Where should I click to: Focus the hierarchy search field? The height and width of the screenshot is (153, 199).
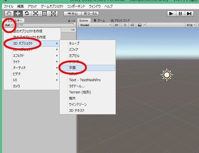(45, 25)
